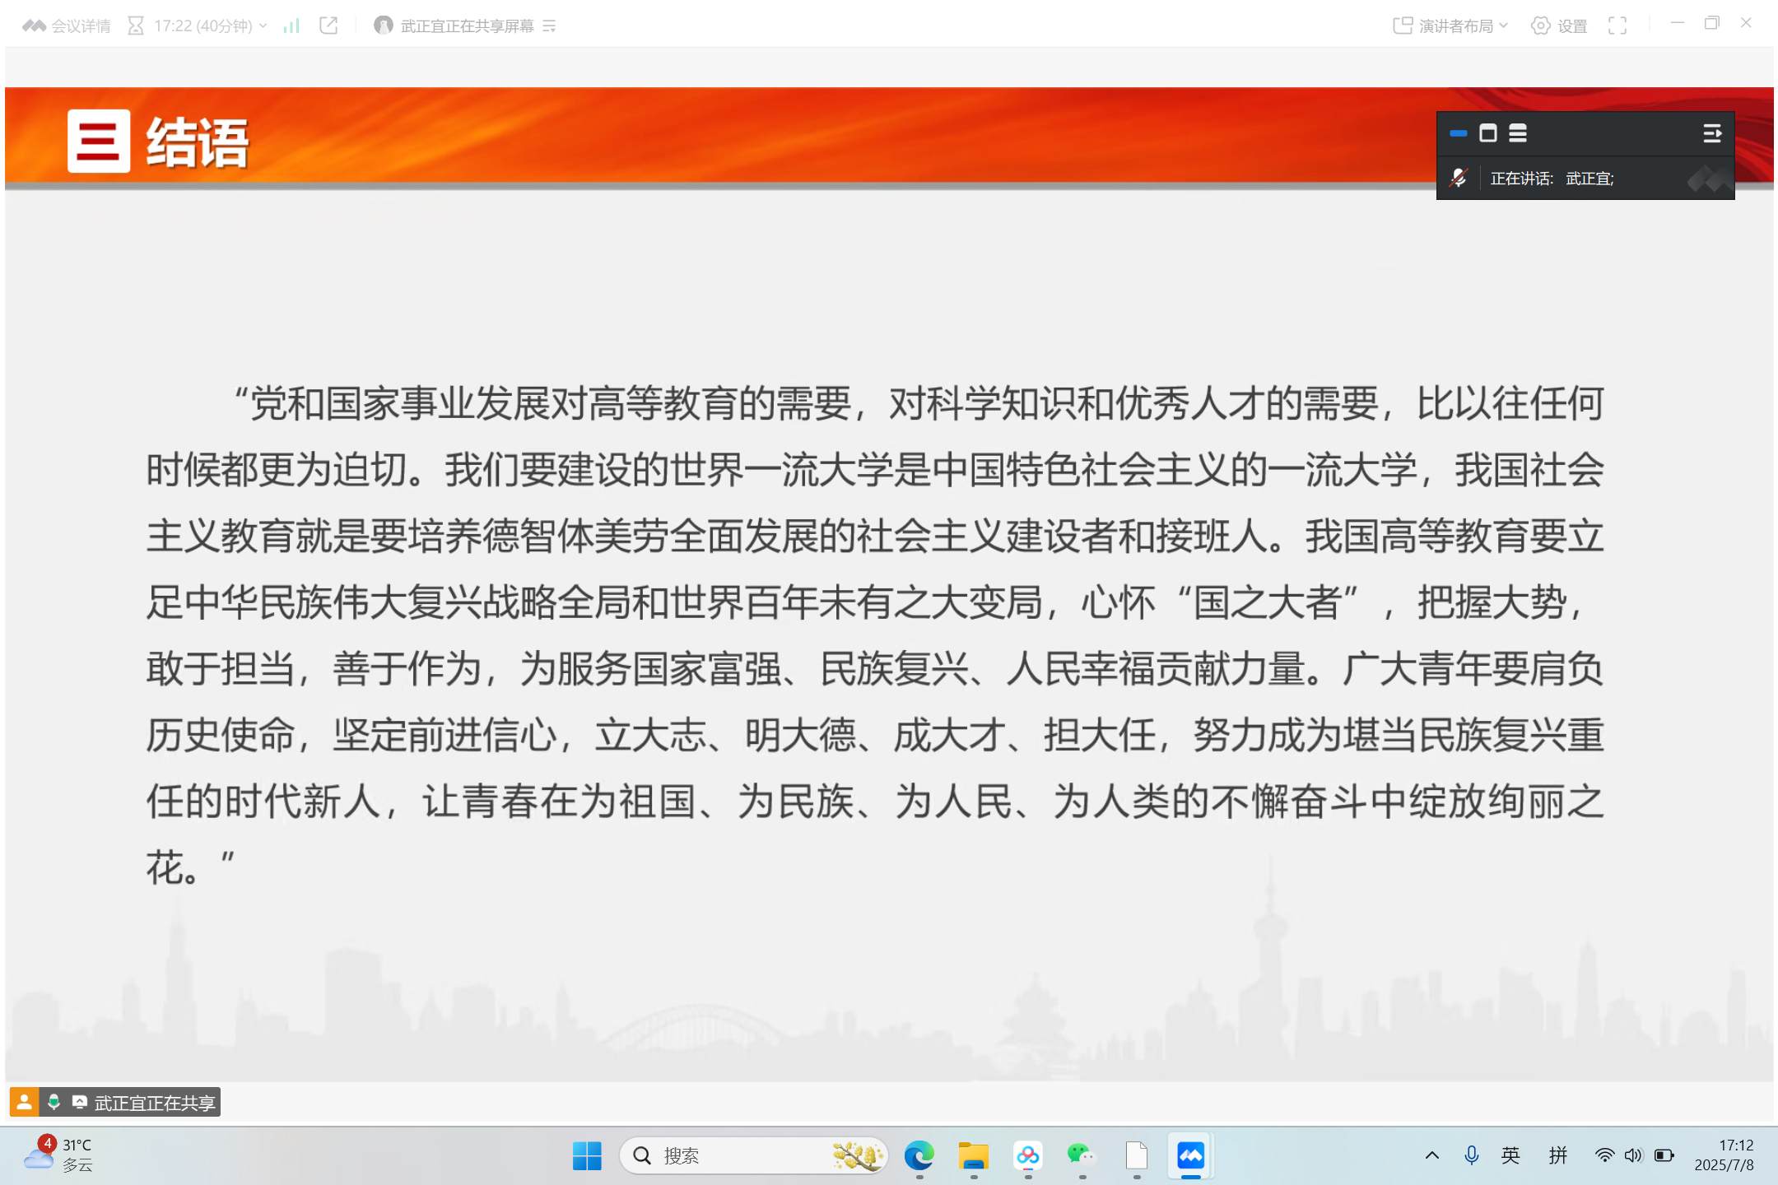1778x1185 pixels.
Task: Open the speaker list side panel icon
Action: tap(1713, 132)
